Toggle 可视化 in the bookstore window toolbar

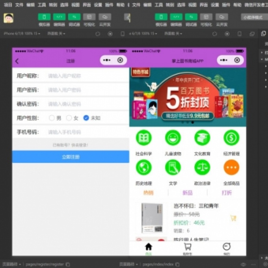pos(206,17)
